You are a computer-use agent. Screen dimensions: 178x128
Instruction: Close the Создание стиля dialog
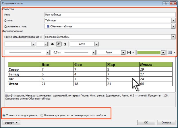pyautogui.click(x=173, y=3)
